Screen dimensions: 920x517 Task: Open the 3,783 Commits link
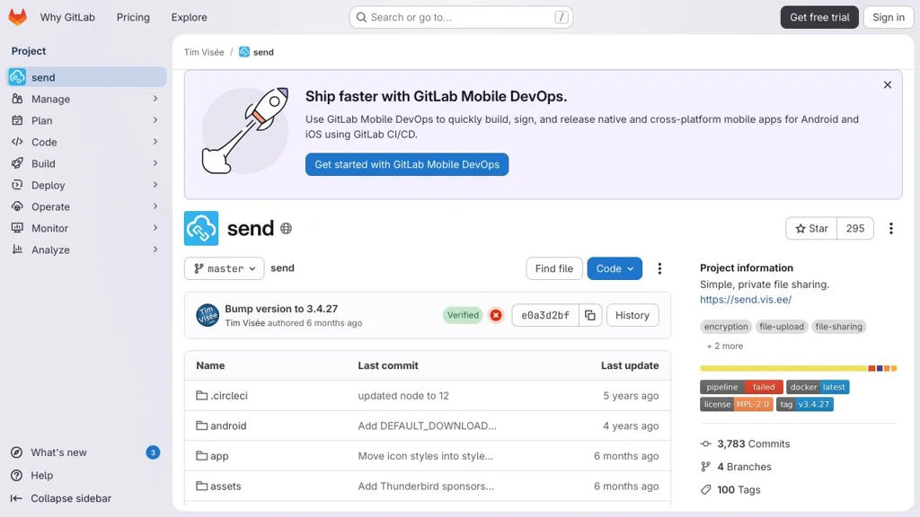tap(753, 443)
